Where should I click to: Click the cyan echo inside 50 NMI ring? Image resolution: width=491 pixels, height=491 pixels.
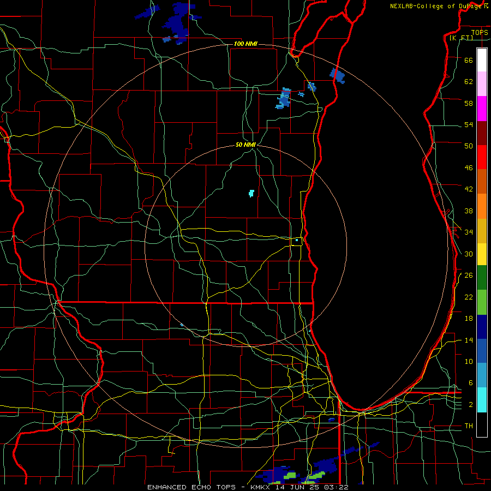click(252, 193)
